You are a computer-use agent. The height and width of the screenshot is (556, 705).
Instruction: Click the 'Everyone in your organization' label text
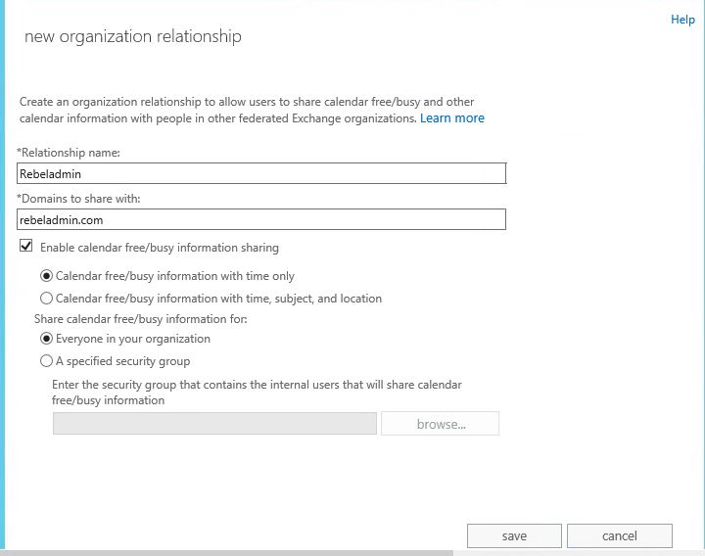pyautogui.click(x=133, y=339)
